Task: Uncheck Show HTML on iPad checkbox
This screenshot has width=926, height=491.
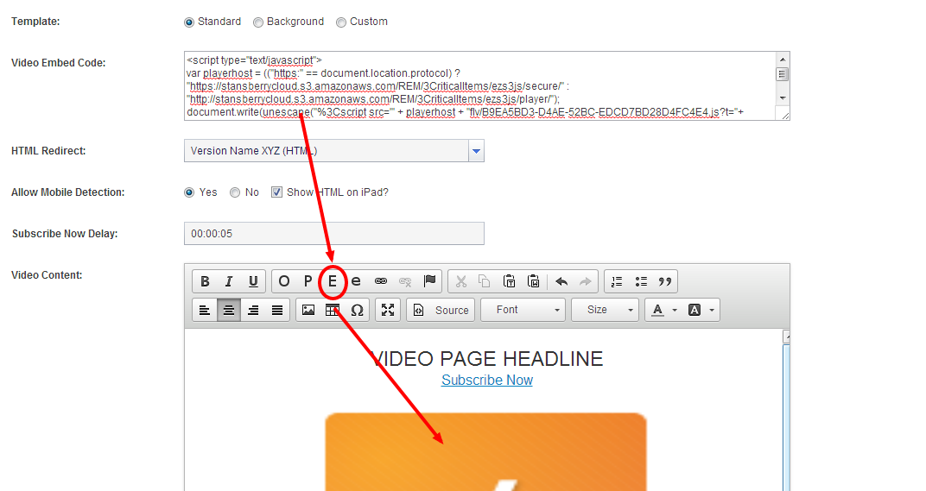Action: pos(276,192)
